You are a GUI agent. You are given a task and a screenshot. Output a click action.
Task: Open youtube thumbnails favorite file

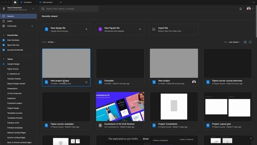(x=15, y=50)
